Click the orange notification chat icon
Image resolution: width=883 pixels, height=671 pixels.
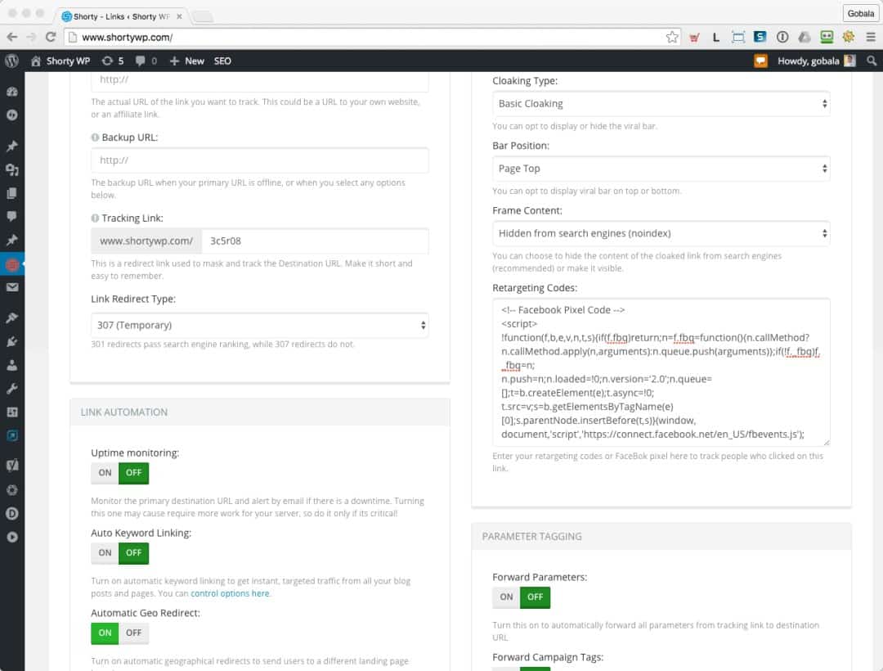[760, 61]
